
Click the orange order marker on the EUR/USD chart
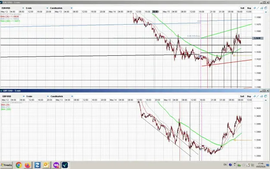click(234, 55)
